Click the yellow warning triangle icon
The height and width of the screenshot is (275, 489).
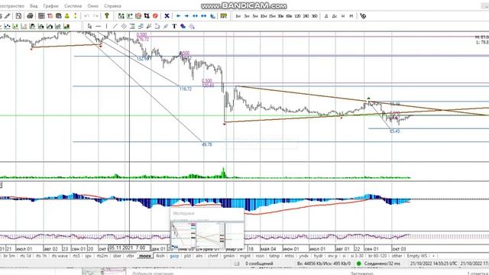66,16
